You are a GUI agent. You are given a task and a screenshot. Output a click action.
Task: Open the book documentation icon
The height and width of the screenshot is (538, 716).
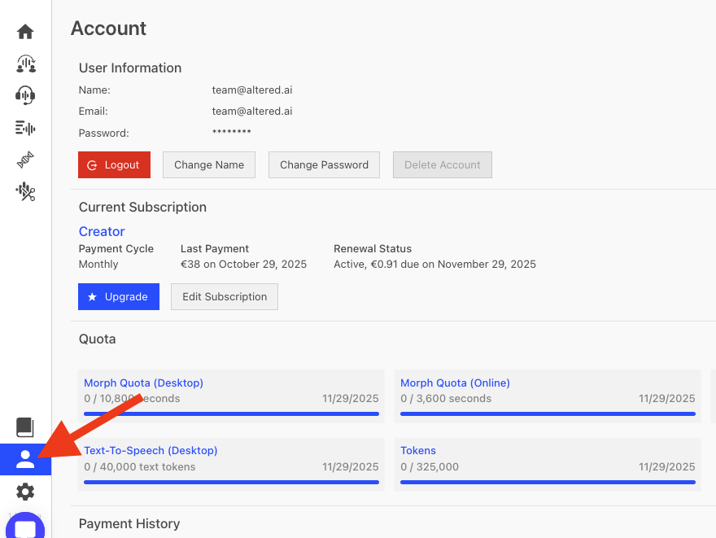point(25,427)
